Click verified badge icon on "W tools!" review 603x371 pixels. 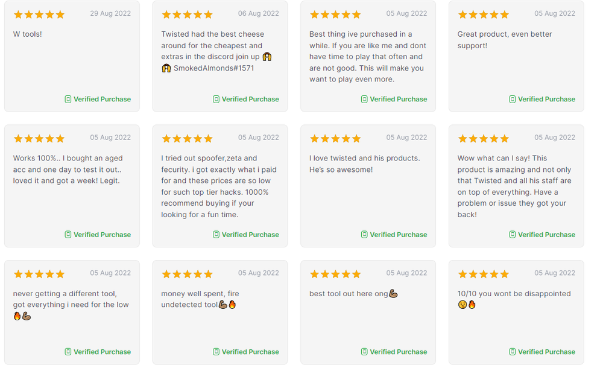pos(68,100)
